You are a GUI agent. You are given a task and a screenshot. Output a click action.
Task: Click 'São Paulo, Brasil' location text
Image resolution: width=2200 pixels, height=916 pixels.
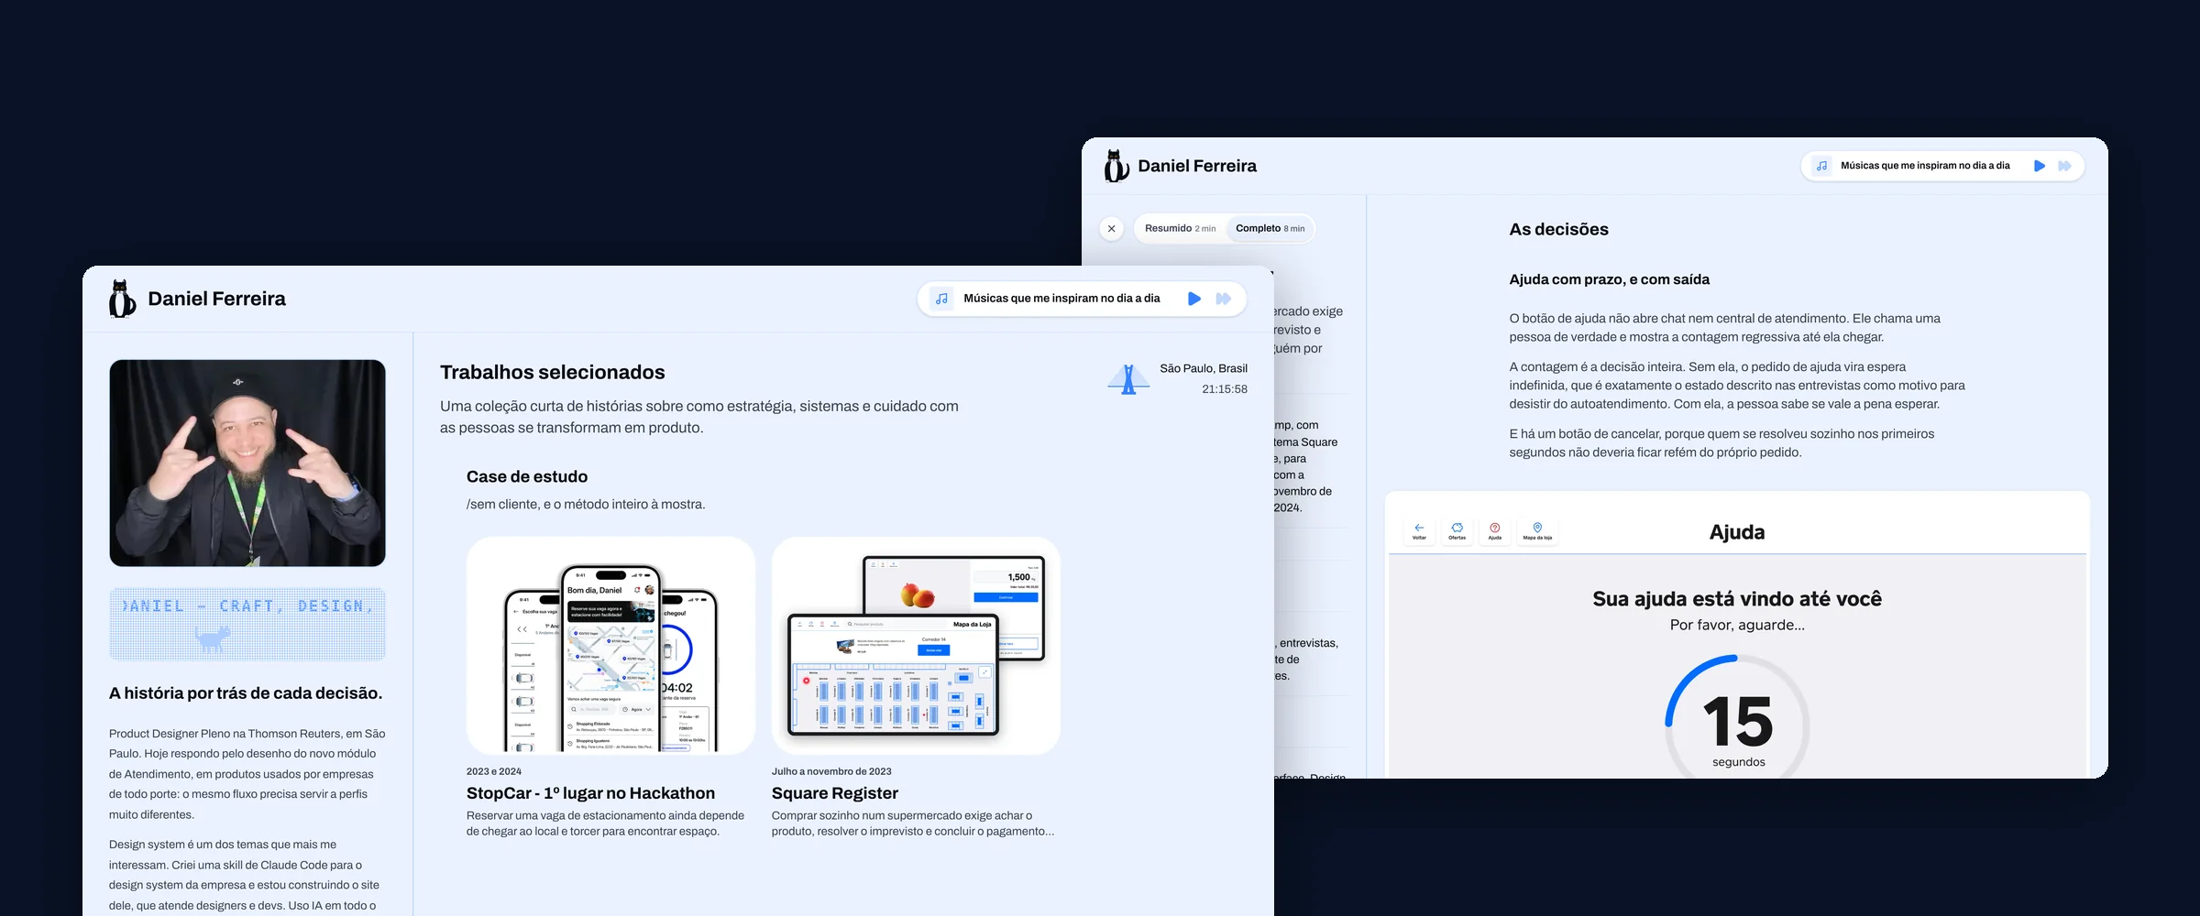click(x=1204, y=368)
